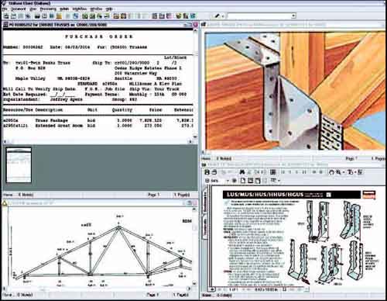Click '0 Note(s)' in hanger image status bar
387x301 pixels.
224,158
